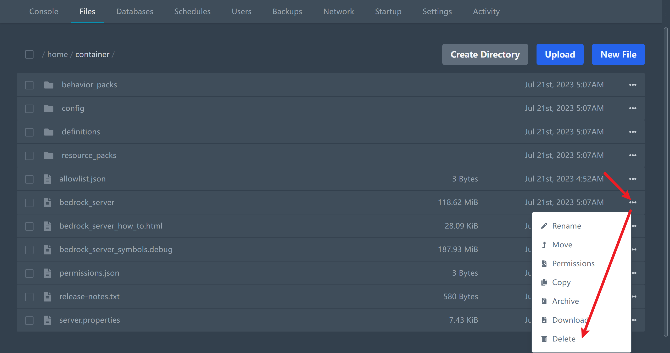Navigate to home in breadcrumb path
Screen dimensions: 670x353
click(57, 54)
